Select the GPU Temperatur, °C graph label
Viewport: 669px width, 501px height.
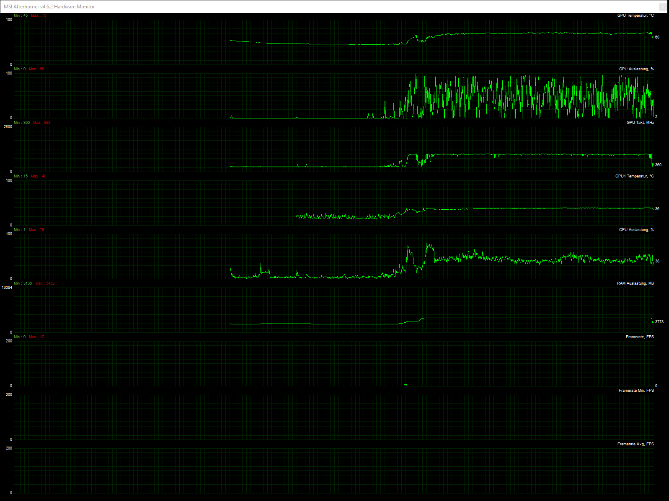(x=635, y=15)
